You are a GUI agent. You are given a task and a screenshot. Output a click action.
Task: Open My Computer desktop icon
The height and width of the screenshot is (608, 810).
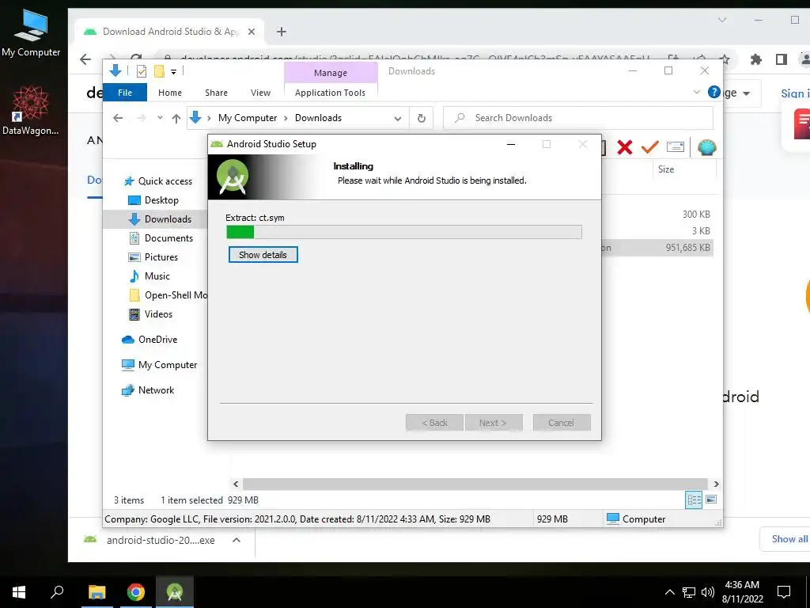[x=31, y=32]
